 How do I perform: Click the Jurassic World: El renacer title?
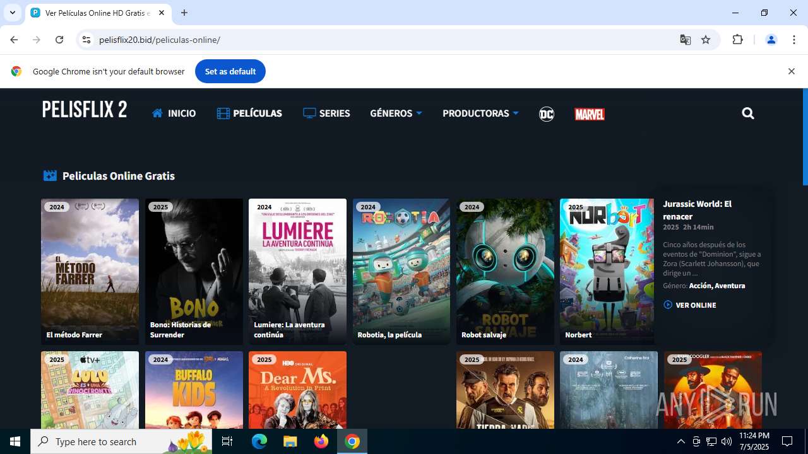pos(697,210)
